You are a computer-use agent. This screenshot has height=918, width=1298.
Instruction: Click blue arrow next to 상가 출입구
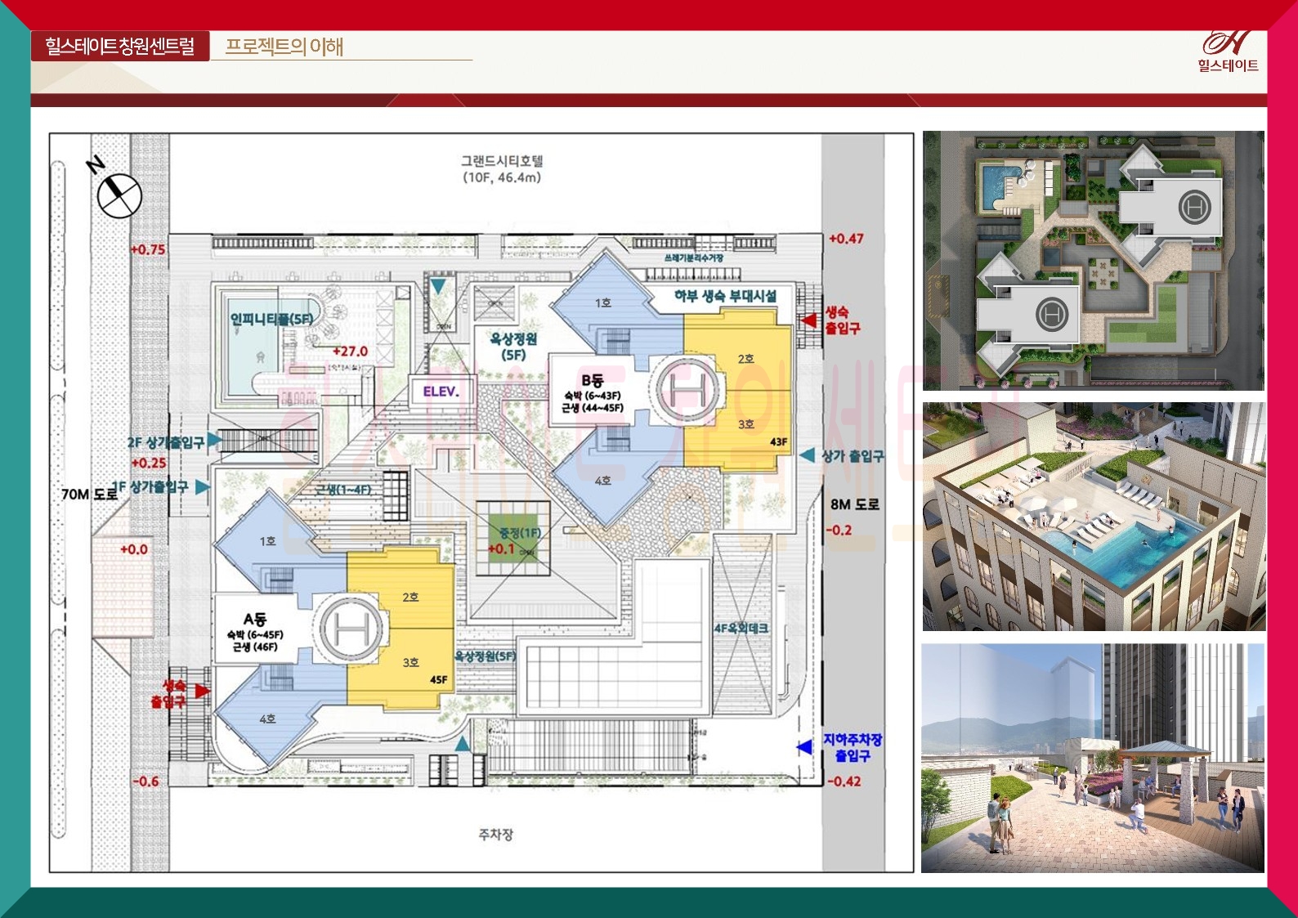807,455
